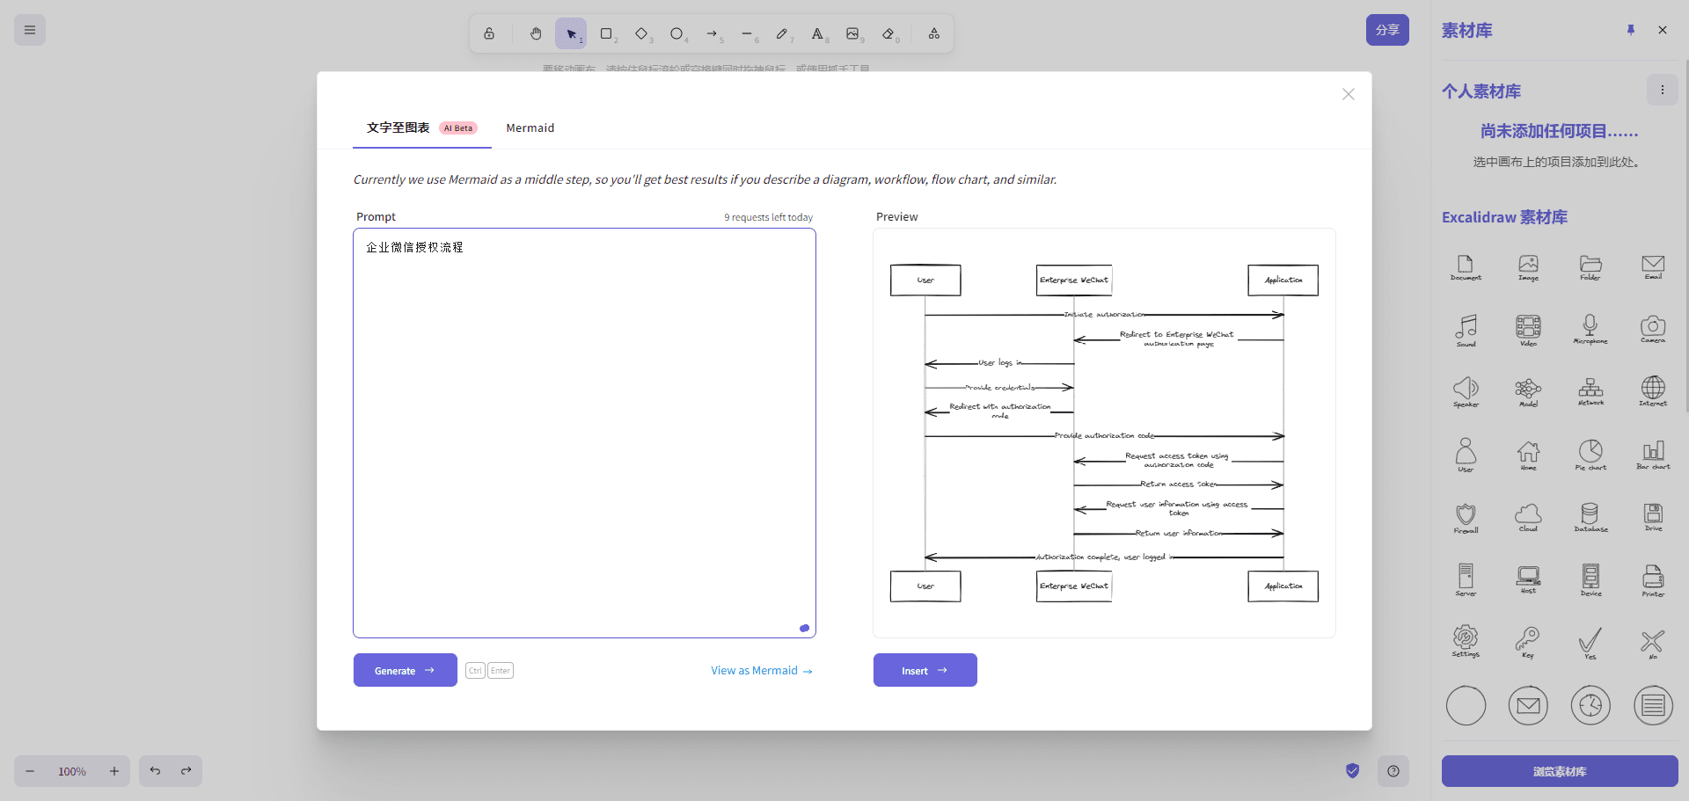Open the hamburger main menu
This screenshot has width=1689, height=801.
pos(30,30)
